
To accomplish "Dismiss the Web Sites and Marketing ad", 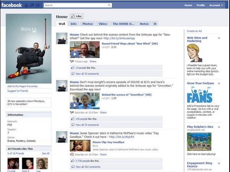I will (x=219, y=38).
